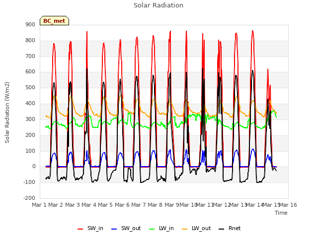Click the 600 y-axis tick label
Viewport: 318px width, 238px height.
[x=30, y=72]
